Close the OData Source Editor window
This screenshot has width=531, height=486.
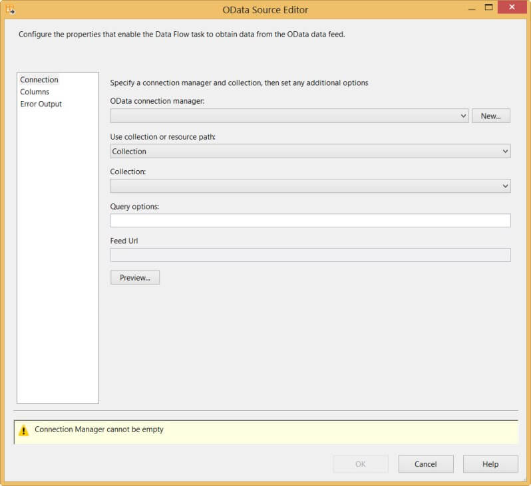click(x=512, y=7)
